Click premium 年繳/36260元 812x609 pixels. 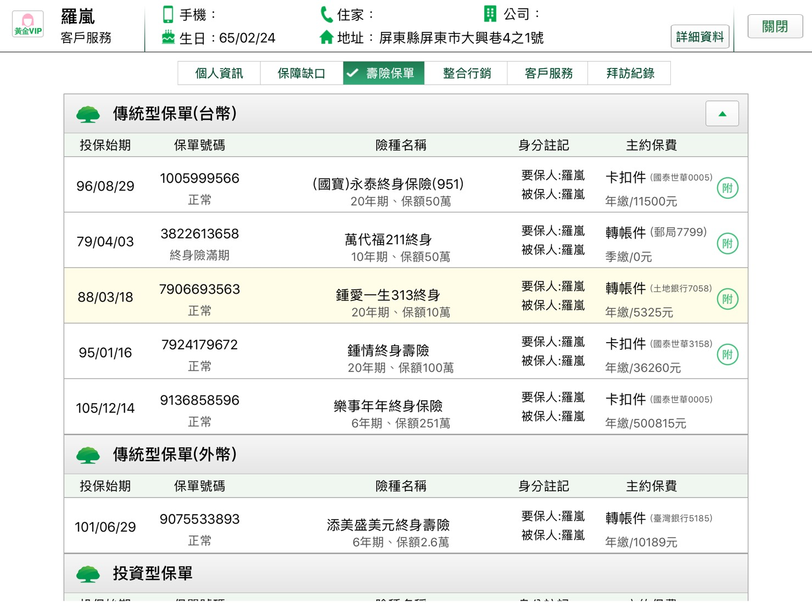pos(643,368)
